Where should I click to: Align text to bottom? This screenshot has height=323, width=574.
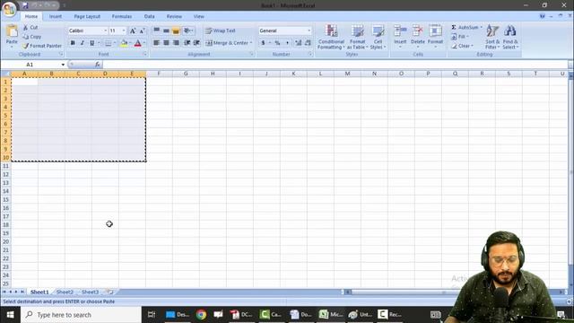(176, 31)
